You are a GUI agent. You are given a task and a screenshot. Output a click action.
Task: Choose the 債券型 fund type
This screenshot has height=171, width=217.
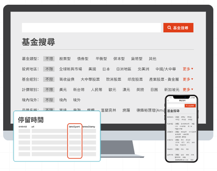[83, 58]
